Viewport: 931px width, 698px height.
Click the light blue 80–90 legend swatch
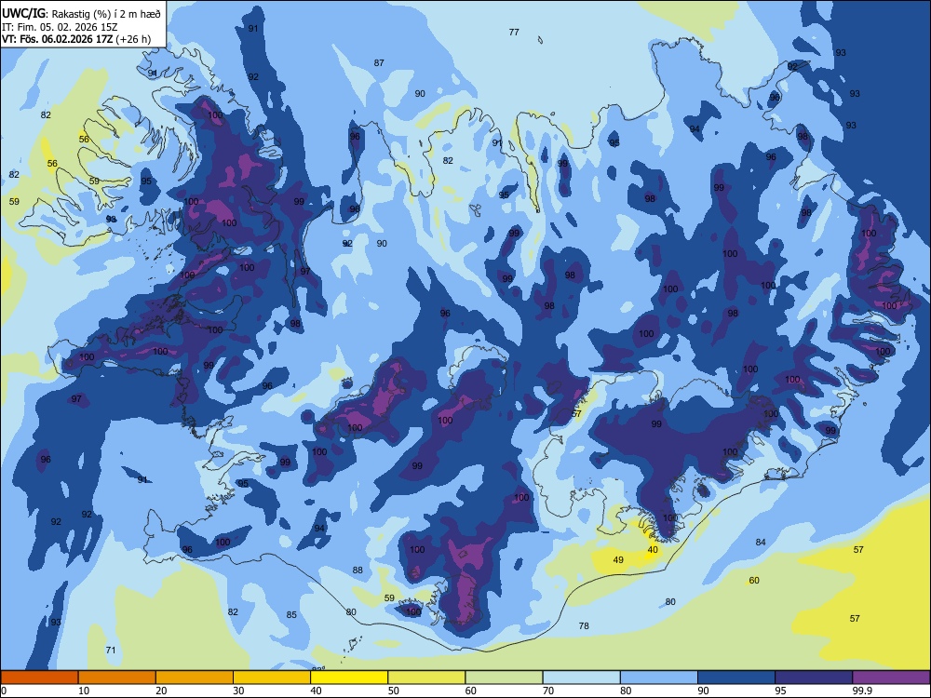click(x=659, y=678)
